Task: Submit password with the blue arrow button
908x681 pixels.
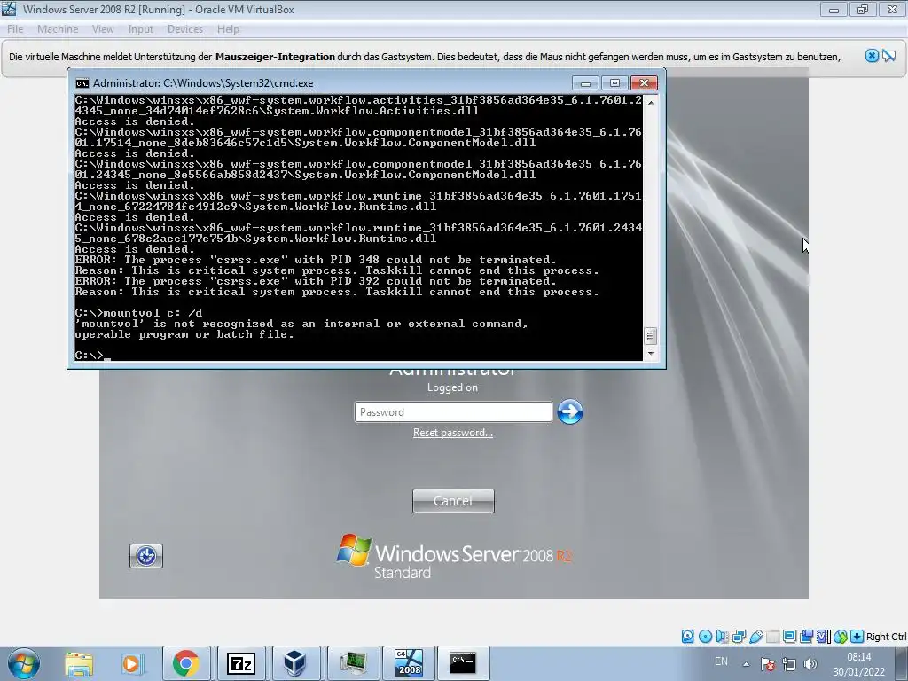Action: 570,411
